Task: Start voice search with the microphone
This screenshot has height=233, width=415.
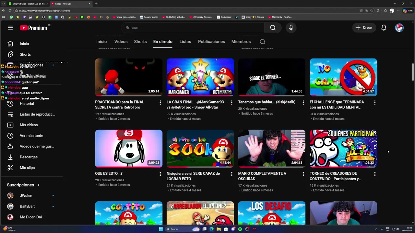Action: click(291, 28)
